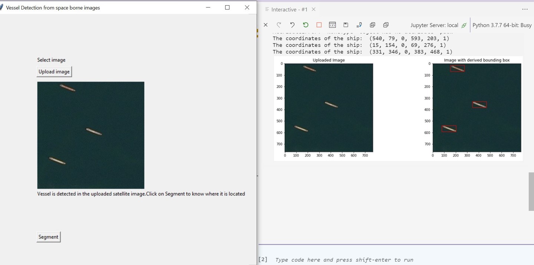Save the interactive session

pyautogui.click(x=346, y=25)
